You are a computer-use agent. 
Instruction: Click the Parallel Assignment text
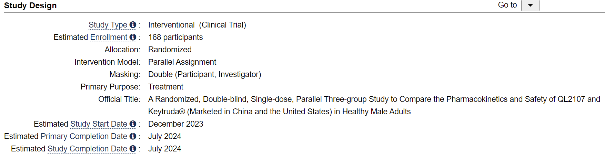click(182, 62)
